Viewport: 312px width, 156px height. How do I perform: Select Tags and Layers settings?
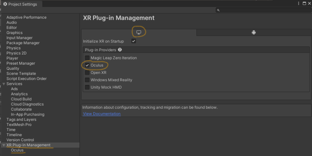[21, 120]
